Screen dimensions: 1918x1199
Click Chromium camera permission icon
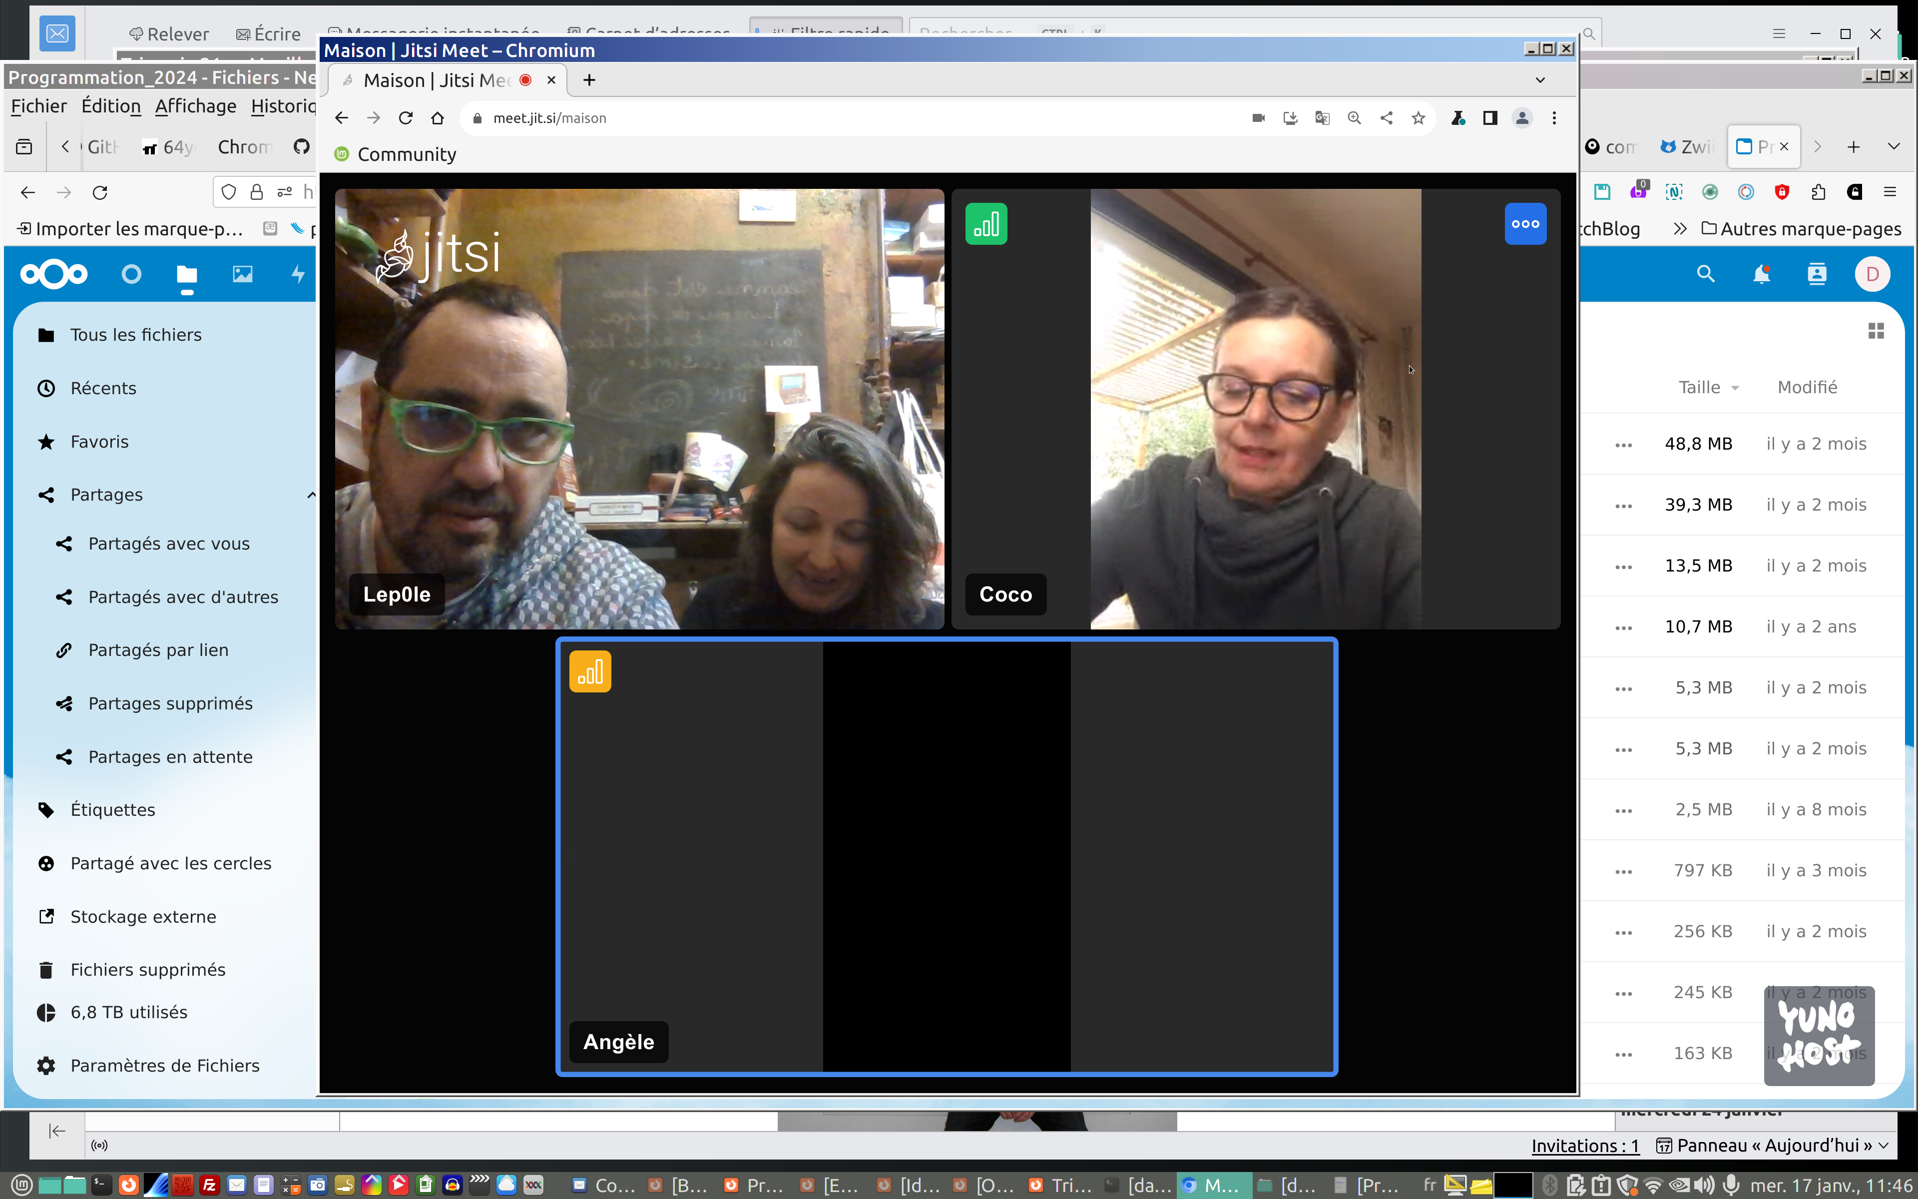1258,118
